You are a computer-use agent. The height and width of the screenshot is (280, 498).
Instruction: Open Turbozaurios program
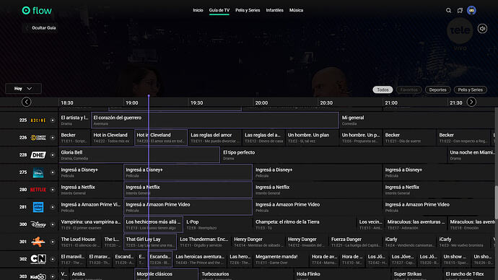246,275
